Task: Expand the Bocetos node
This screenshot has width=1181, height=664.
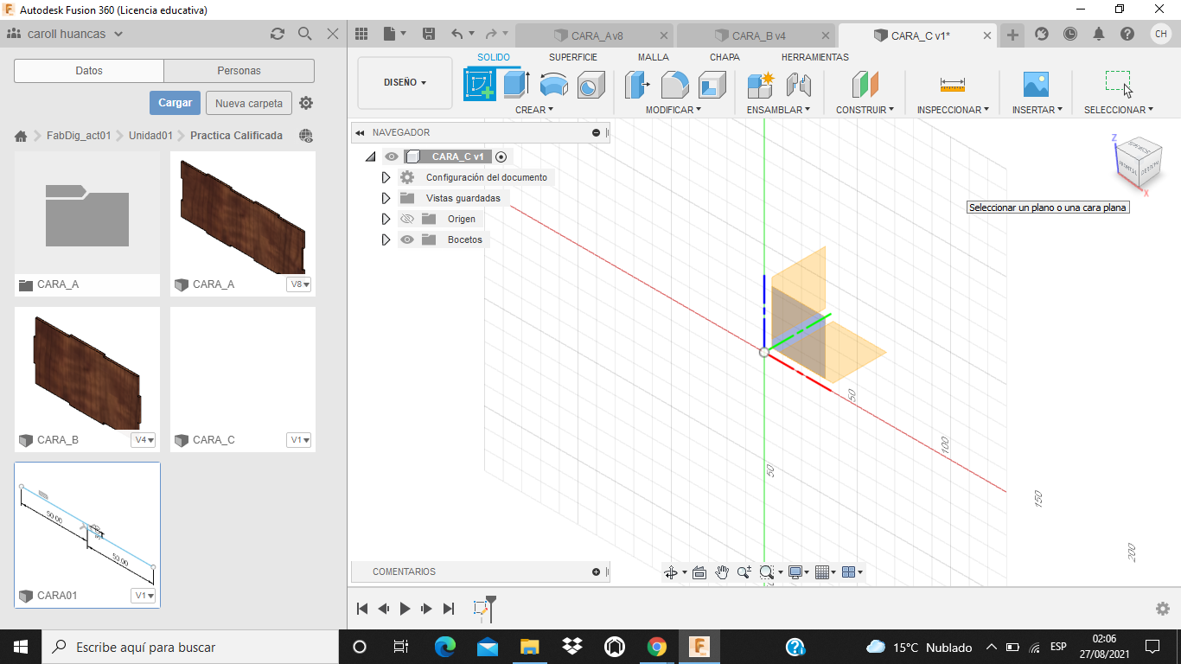Action: (x=386, y=239)
